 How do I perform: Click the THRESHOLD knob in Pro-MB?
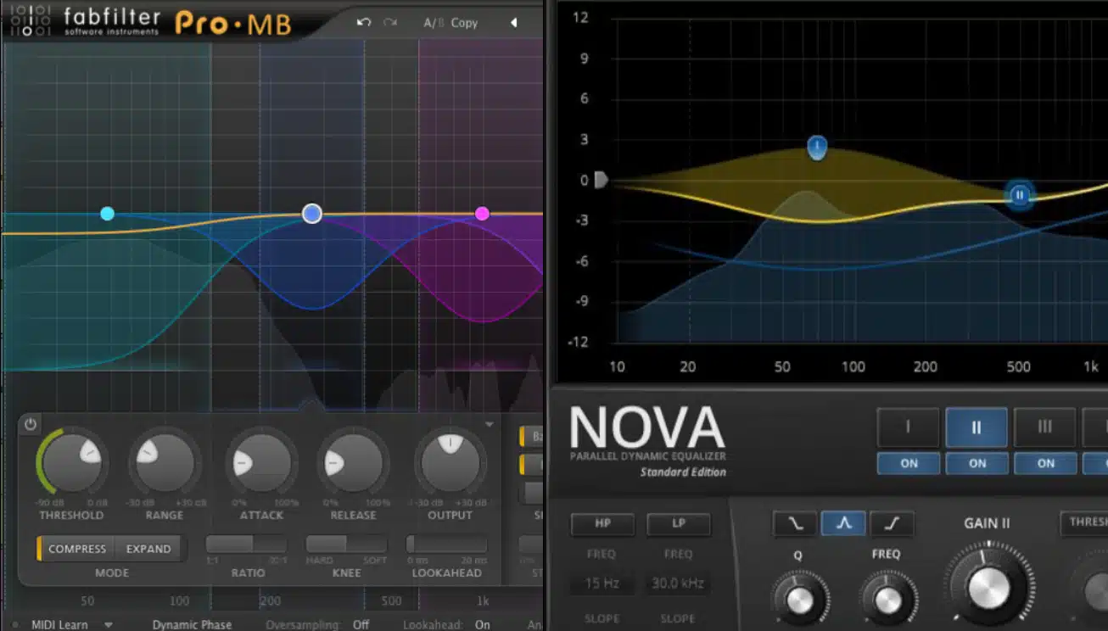click(71, 464)
